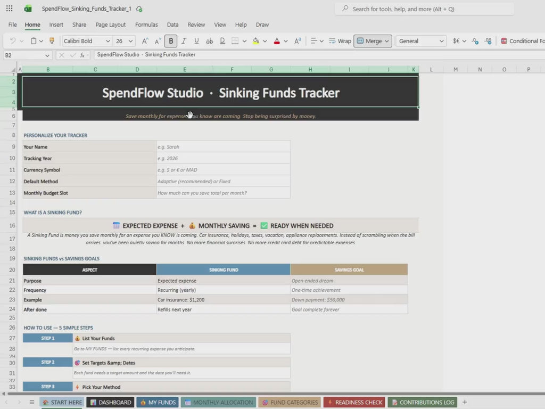
Task: Click the spreadsheet file name title
Action: pyautogui.click(x=87, y=9)
